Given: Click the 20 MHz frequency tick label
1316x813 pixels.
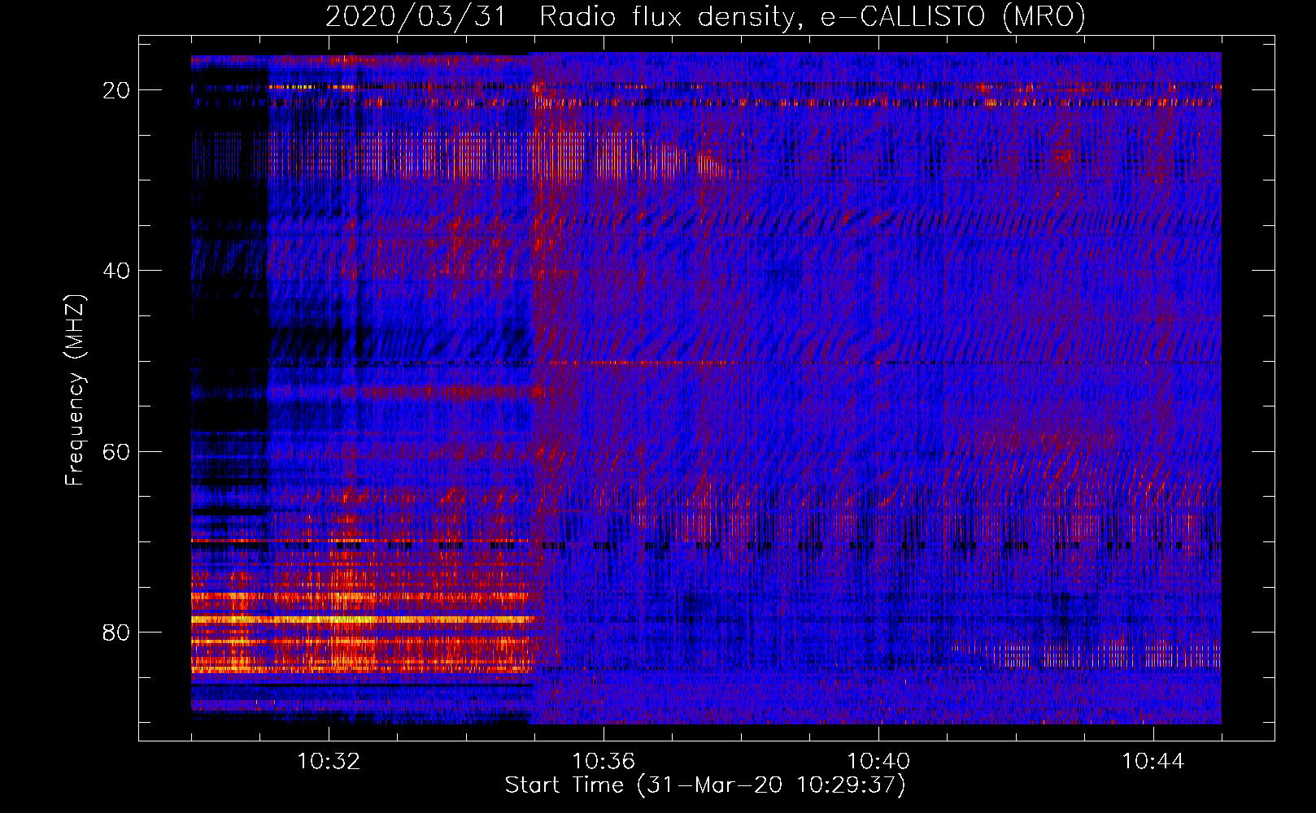Looking at the screenshot, I should pos(117,90).
